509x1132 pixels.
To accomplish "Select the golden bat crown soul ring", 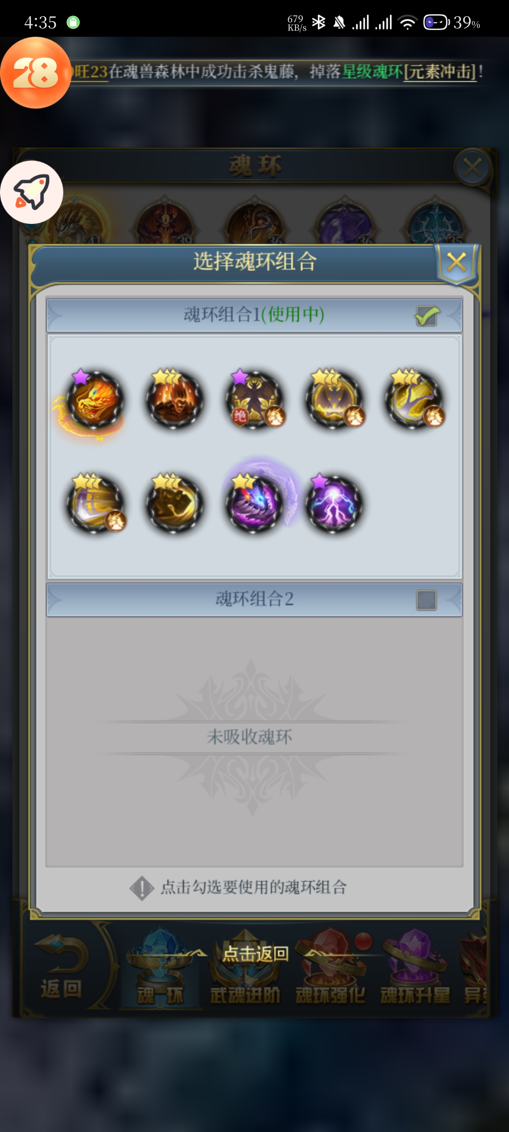I will [334, 400].
